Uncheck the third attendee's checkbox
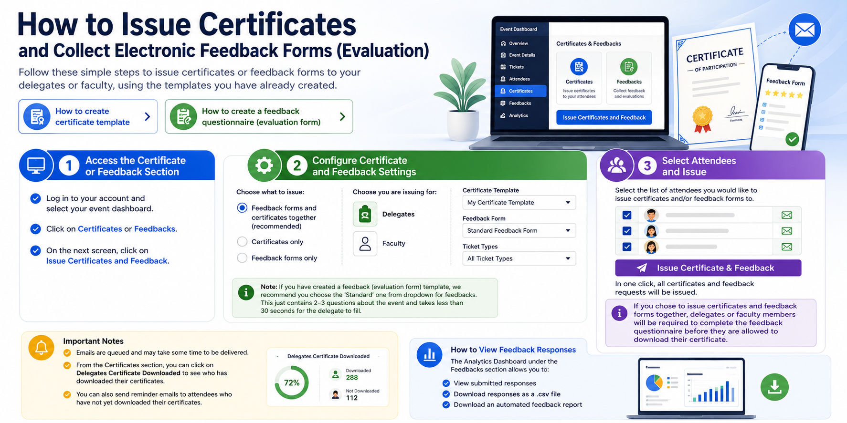 [627, 247]
